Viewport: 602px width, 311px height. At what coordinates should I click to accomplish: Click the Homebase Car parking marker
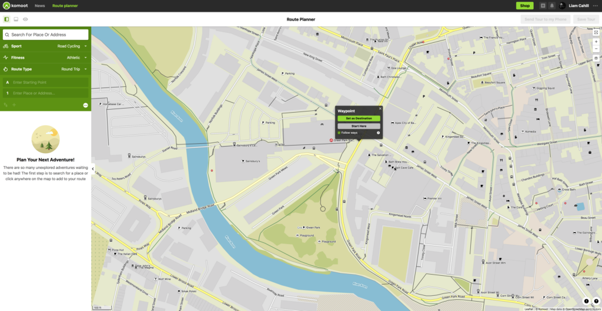coord(101,104)
